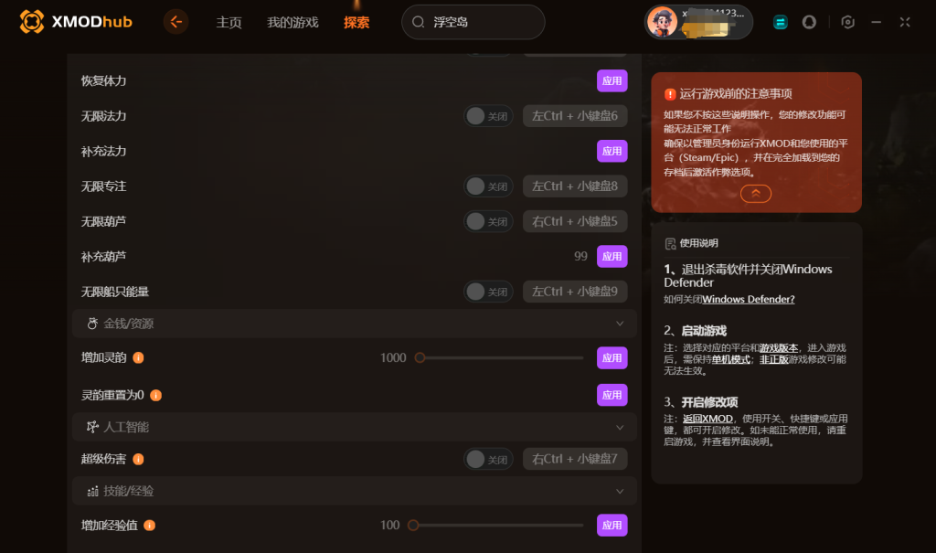The image size is (936, 553).
Task: Collapse the 人工智能 section chevron
Action: pos(620,427)
